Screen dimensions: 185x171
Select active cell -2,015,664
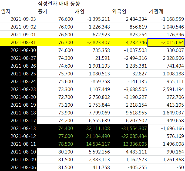pyautogui.click(x=166, y=42)
